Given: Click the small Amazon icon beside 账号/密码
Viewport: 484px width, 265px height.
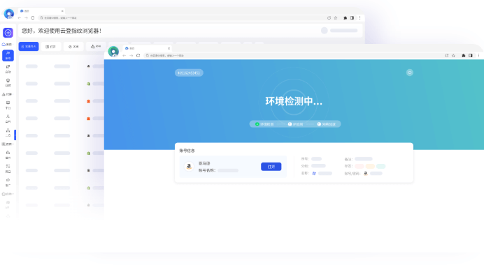Looking at the screenshot, I should (366, 173).
